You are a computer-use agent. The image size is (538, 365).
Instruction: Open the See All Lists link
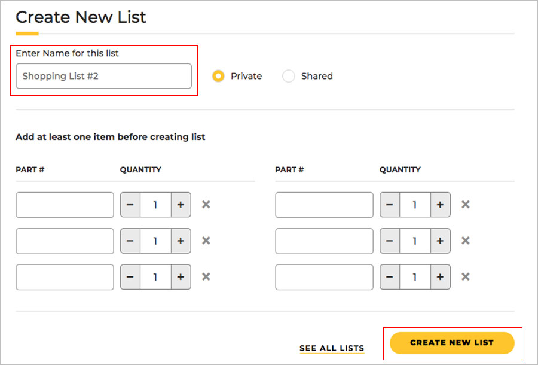point(332,348)
